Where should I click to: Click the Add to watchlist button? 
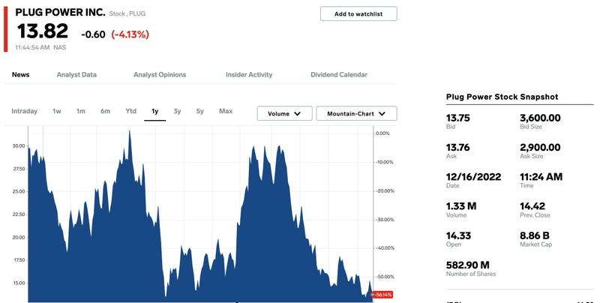click(358, 13)
